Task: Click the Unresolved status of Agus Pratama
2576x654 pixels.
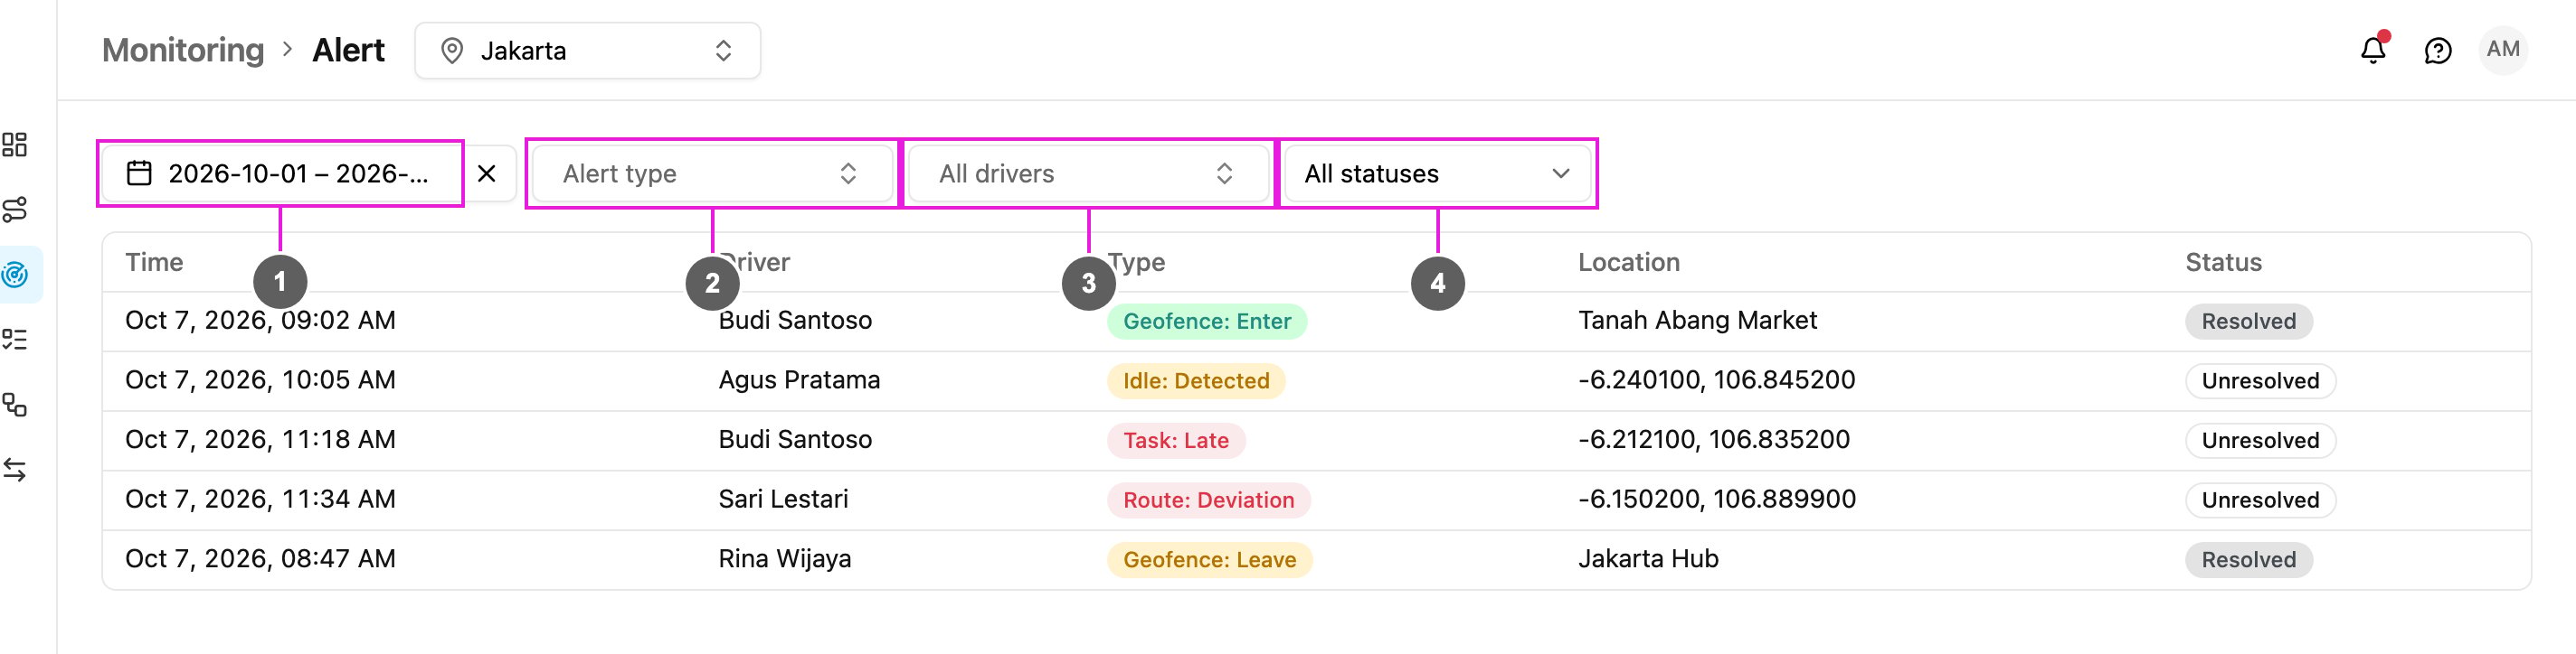Action: point(2260,381)
